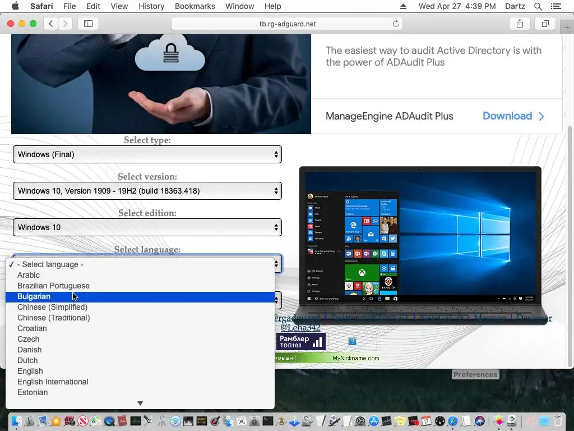
Task: Open QuickTime Player in the Dock
Action: 109,421
